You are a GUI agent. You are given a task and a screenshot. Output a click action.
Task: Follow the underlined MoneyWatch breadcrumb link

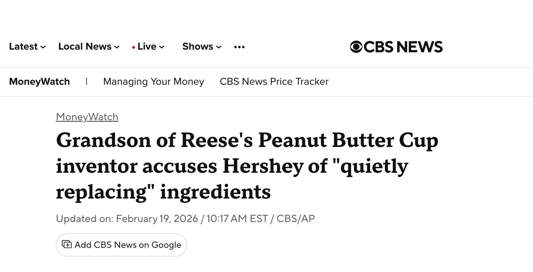[x=87, y=117]
